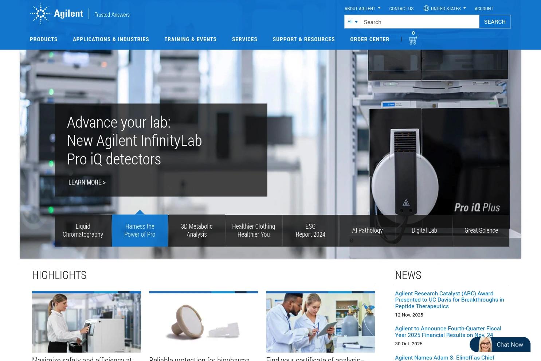Viewport: 541px width, 361px height.
Task: Open the Adam S. Elinoff news link
Action: [x=444, y=358]
